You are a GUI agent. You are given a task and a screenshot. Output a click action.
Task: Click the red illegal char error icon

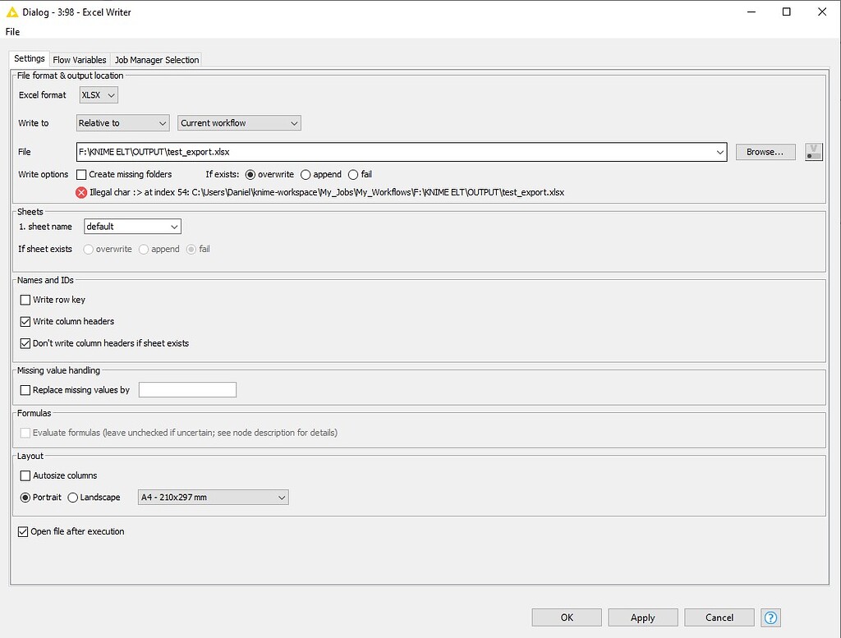click(80, 192)
